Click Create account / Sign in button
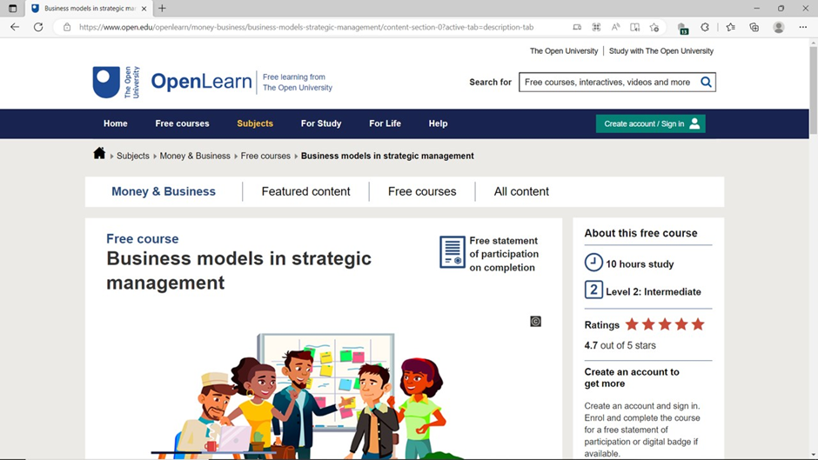 point(651,123)
